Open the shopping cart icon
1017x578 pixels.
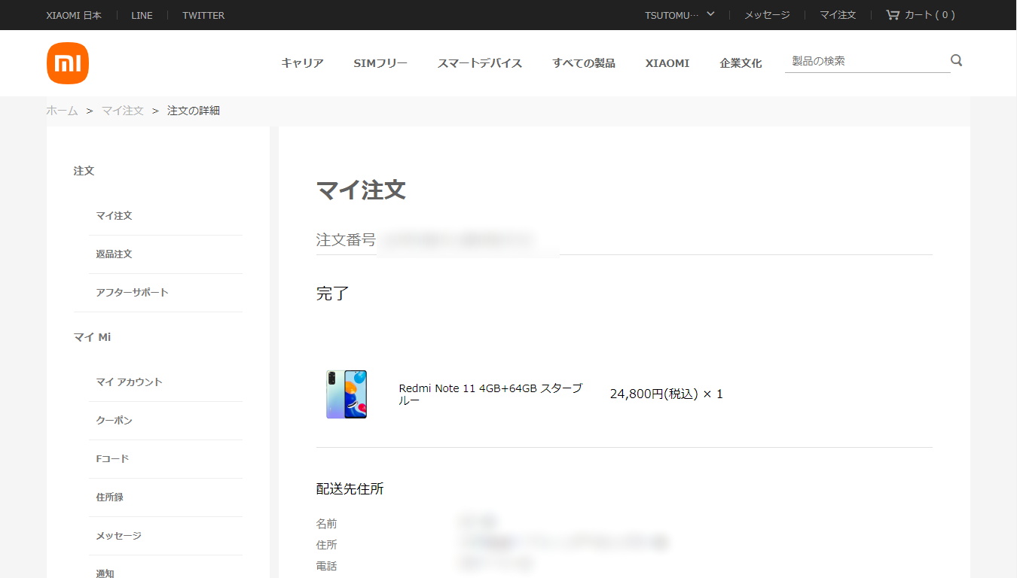click(x=893, y=15)
